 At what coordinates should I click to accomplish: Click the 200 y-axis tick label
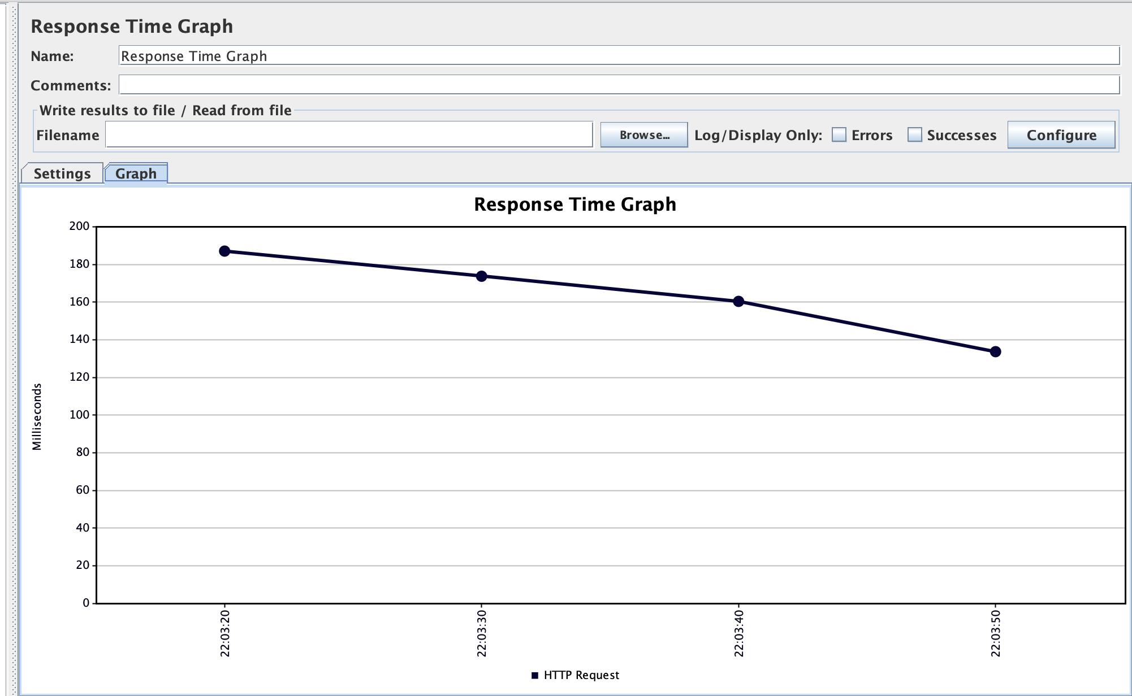pyautogui.click(x=79, y=226)
